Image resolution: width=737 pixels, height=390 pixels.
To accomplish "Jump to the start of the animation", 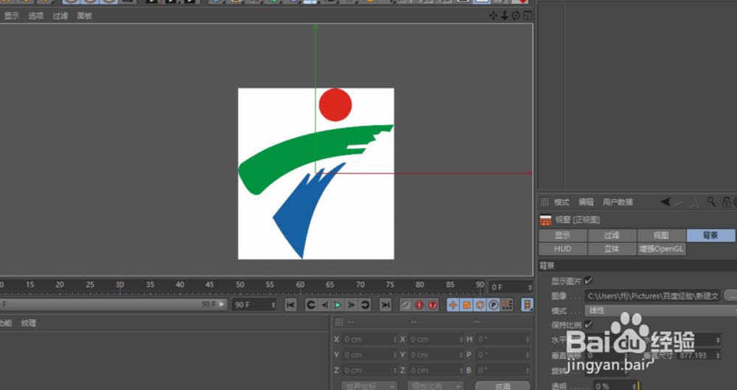I will pyautogui.click(x=290, y=305).
